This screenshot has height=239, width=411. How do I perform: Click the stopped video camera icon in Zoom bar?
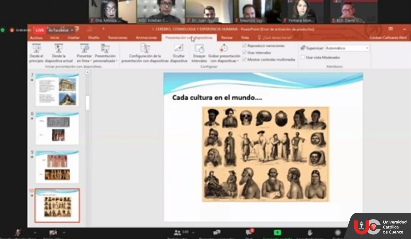click(x=53, y=232)
